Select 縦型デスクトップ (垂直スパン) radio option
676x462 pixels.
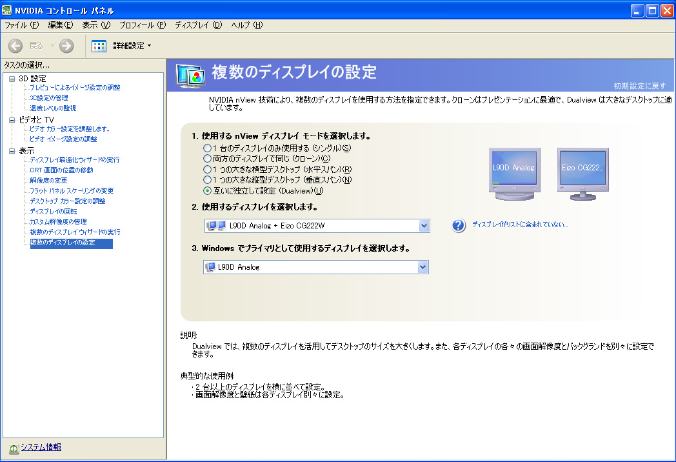coord(207,179)
